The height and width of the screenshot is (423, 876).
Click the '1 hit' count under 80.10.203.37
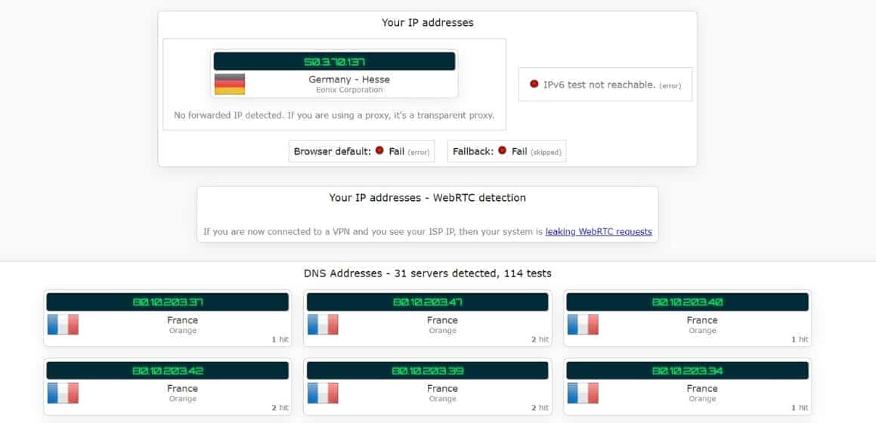pos(280,339)
